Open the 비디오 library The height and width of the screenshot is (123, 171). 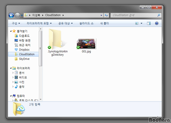(23, 78)
